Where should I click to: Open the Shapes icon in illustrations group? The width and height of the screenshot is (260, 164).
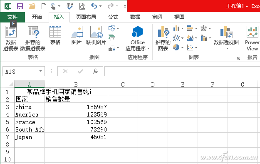point(112,28)
